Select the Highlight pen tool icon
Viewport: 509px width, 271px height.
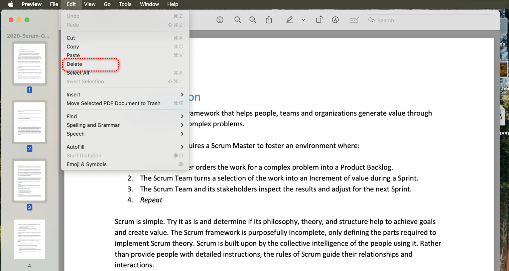(289, 20)
